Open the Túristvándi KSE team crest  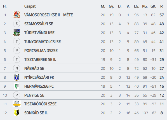pyautogui.click(x=17, y=33)
